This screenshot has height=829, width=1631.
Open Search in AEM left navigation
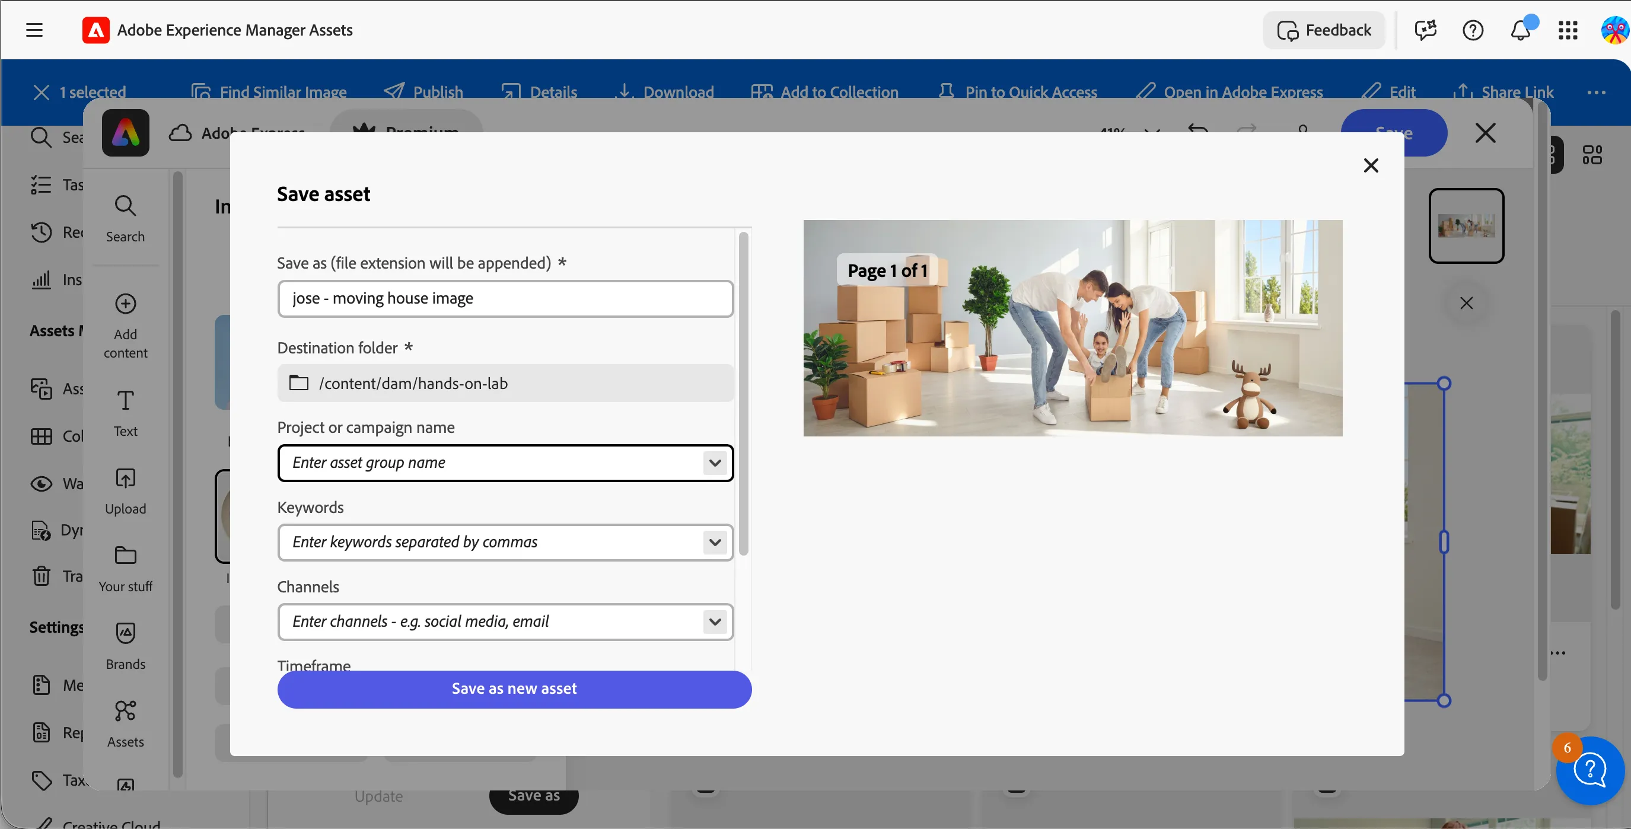pos(57,138)
